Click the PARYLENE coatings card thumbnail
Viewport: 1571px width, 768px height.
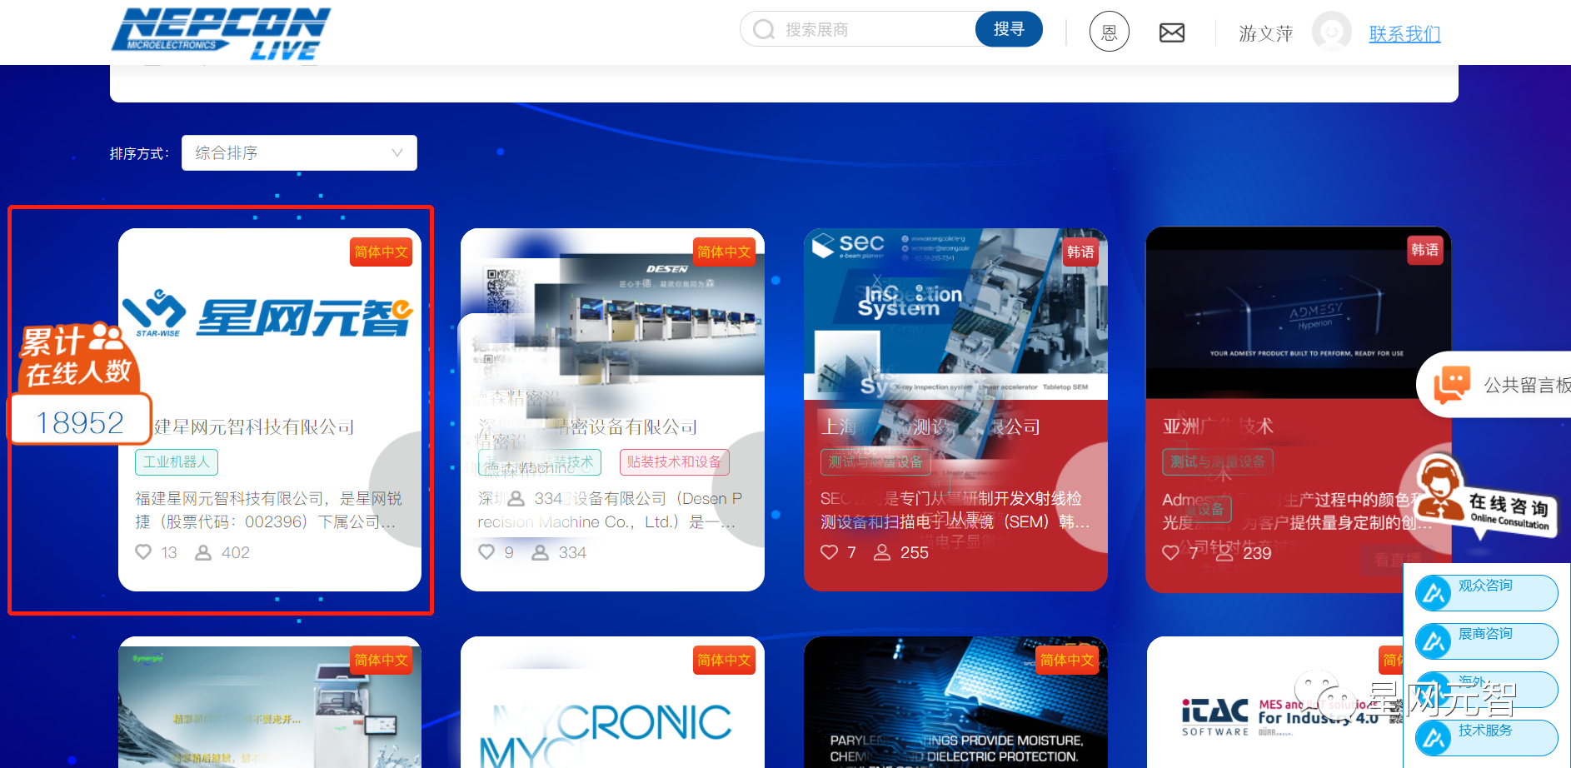pyautogui.click(x=955, y=702)
